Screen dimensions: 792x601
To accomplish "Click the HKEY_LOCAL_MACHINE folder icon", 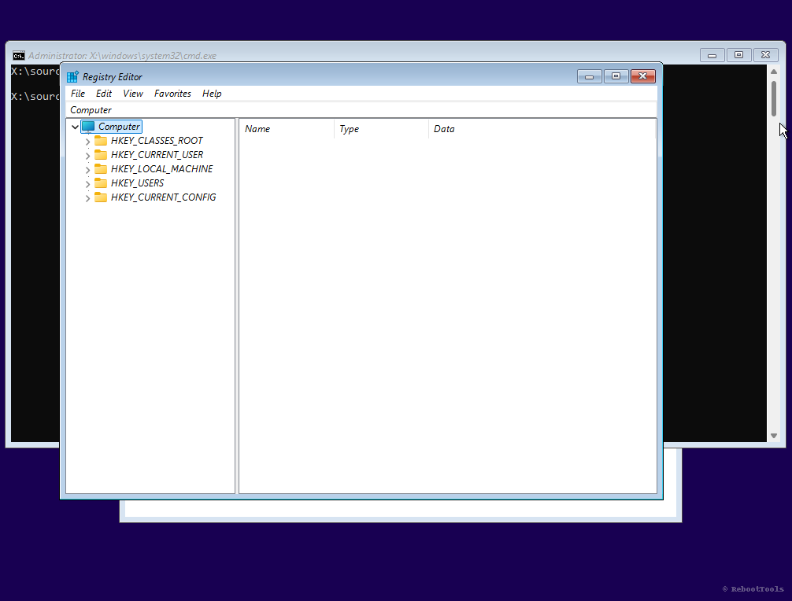I will tap(101, 168).
